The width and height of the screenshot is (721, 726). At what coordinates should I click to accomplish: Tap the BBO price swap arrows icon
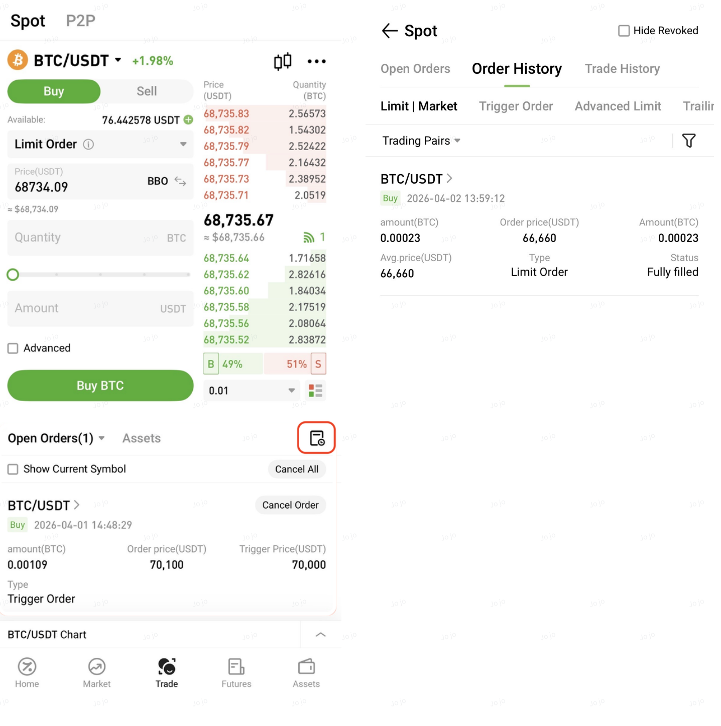[180, 181]
